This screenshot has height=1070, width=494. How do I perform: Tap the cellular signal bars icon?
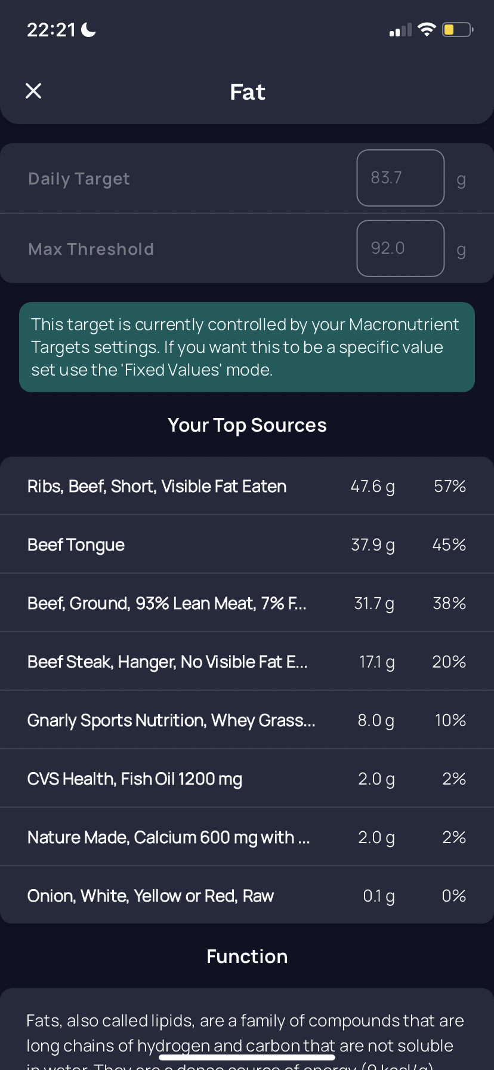400,30
